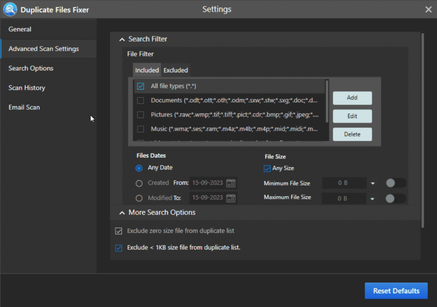The image size is (437, 307).
Task: Check the Music file type filter
Action: [140, 129]
